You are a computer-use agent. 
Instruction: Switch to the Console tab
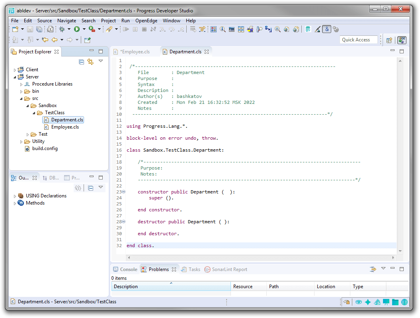click(125, 269)
